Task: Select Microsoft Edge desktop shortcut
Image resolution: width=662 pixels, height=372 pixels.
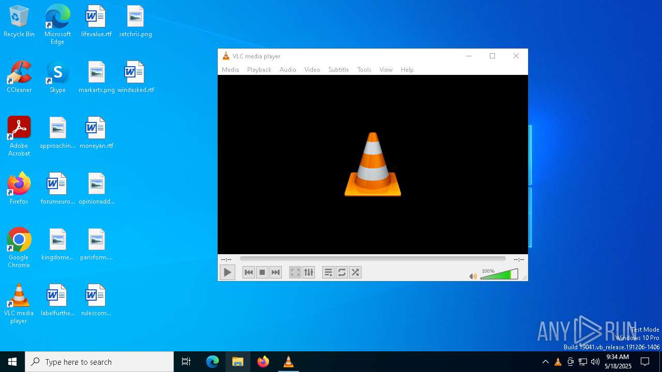Action: 57,25
